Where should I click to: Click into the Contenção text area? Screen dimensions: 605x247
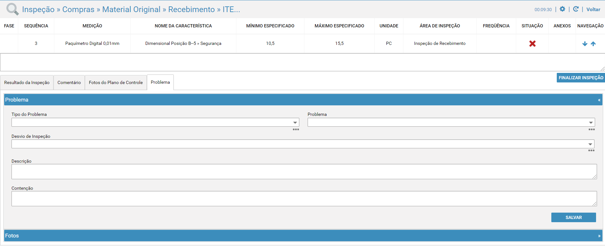(x=304, y=199)
